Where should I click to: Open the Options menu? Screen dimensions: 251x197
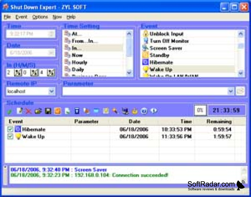[40, 17]
